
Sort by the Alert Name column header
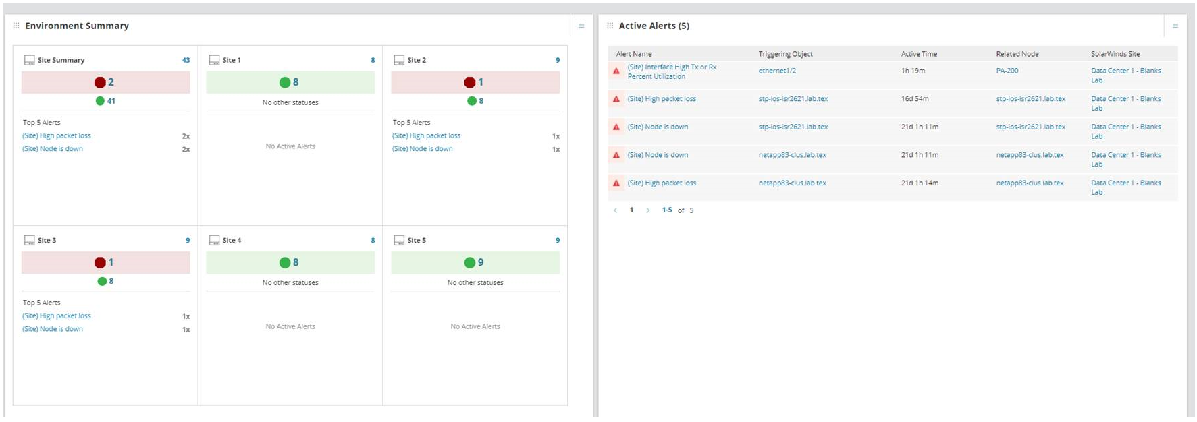634,54
